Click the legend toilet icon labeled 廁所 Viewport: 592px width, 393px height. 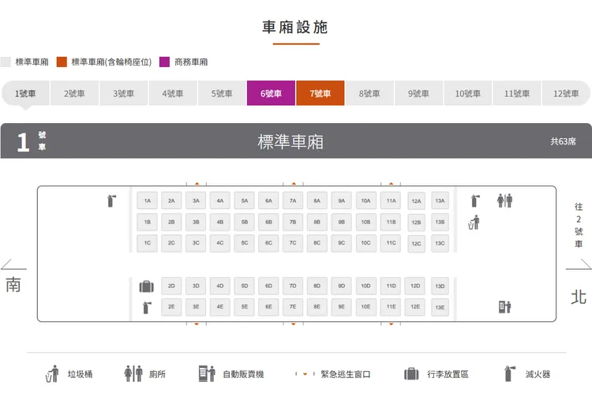(x=133, y=374)
